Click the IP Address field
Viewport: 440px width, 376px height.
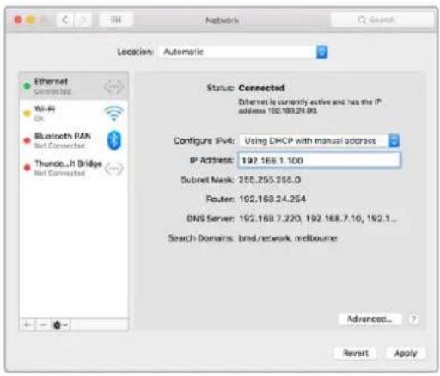click(319, 160)
